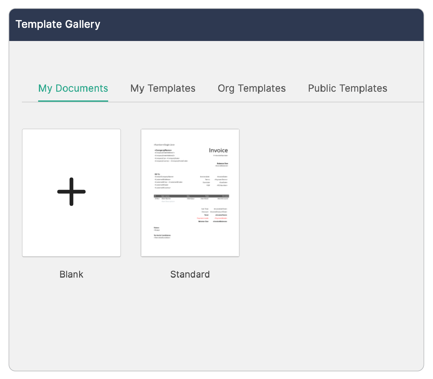Open the Org Templates tab
433x379 pixels.
251,89
